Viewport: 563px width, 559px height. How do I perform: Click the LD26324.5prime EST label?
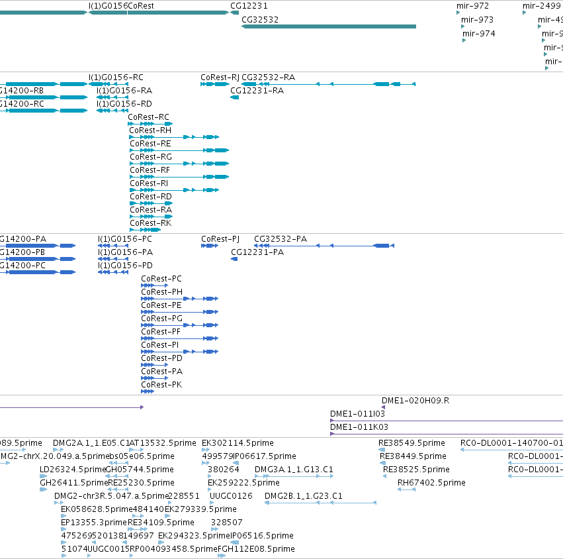(73, 470)
